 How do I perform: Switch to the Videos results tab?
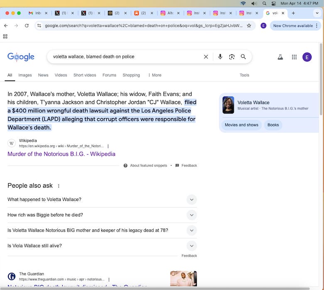[x=61, y=75]
